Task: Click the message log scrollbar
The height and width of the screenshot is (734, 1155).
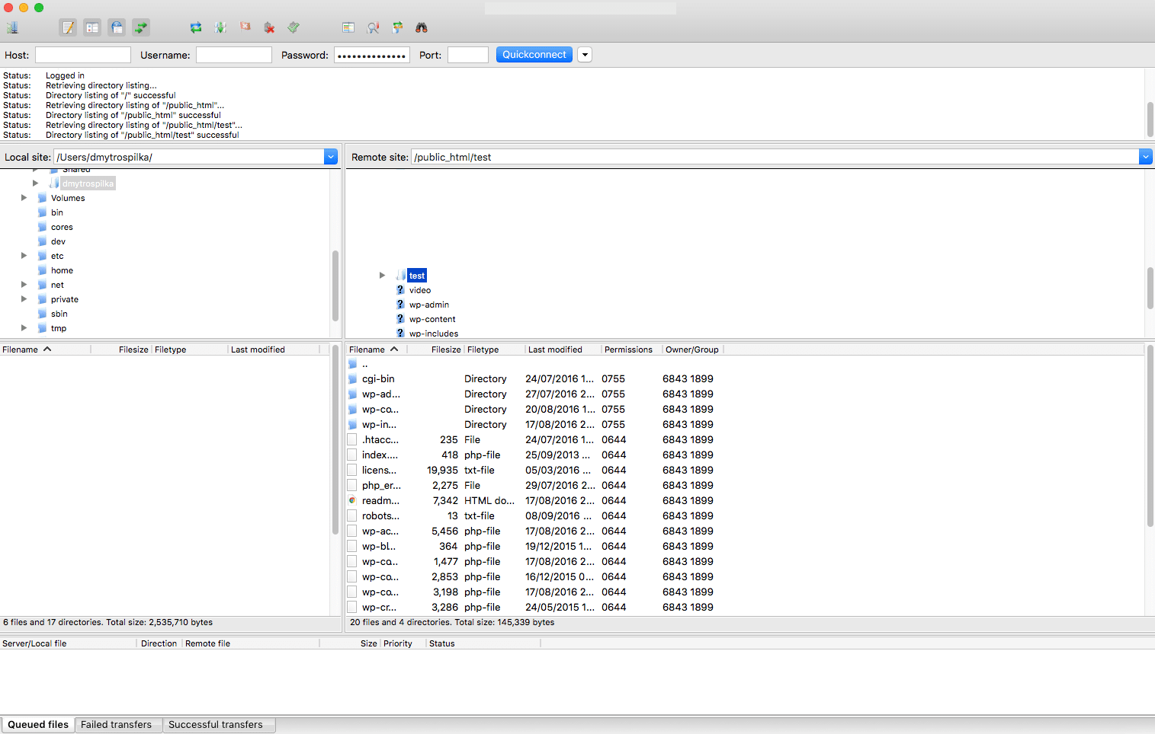Action: (x=1150, y=119)
